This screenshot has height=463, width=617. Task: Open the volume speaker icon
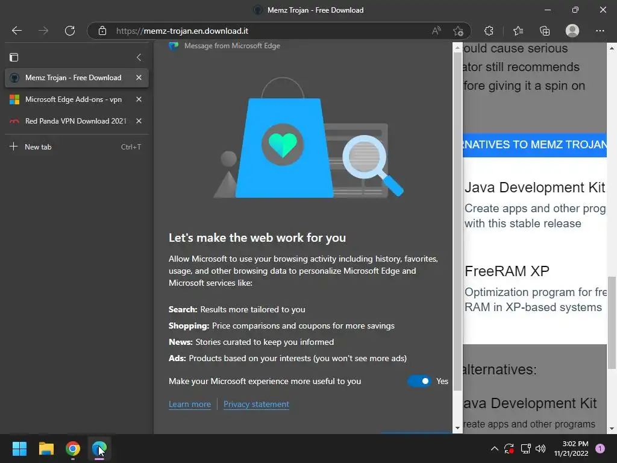(x=540, y=449)
